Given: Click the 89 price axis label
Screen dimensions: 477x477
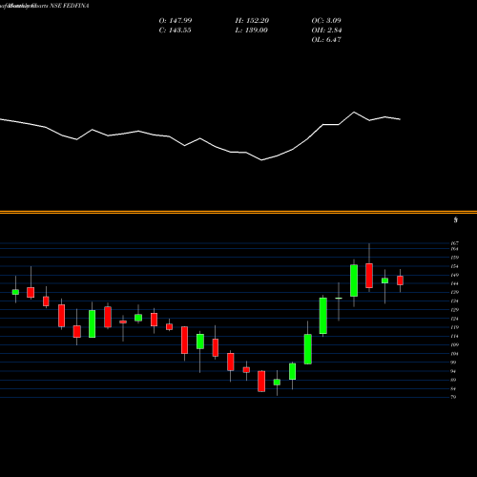Looking at the screenshot, I should [x=454, y=380].
